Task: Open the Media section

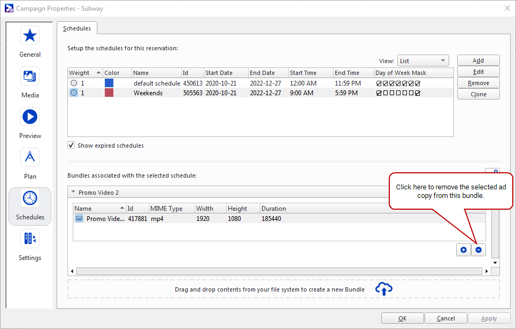Action: coord(30,82)
